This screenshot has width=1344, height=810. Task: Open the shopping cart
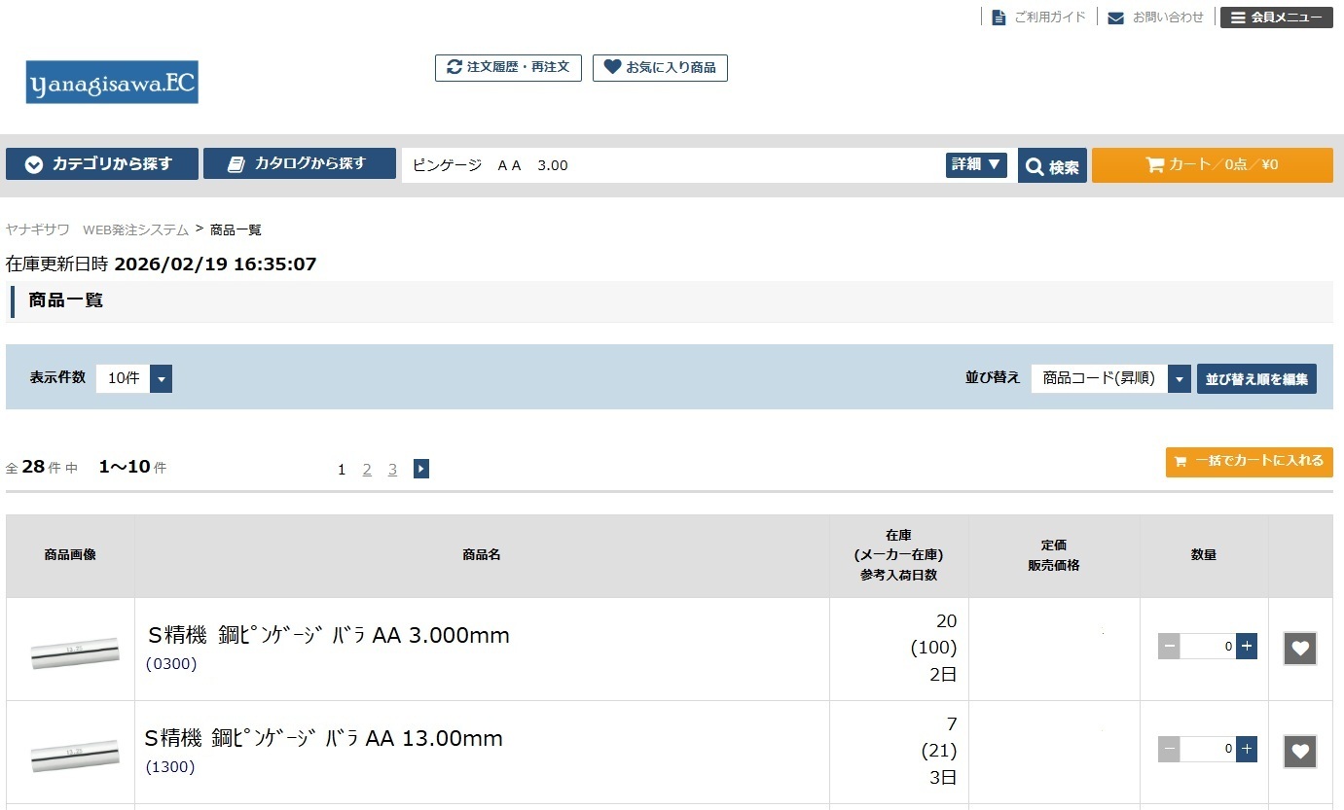tap(1212, 165)
